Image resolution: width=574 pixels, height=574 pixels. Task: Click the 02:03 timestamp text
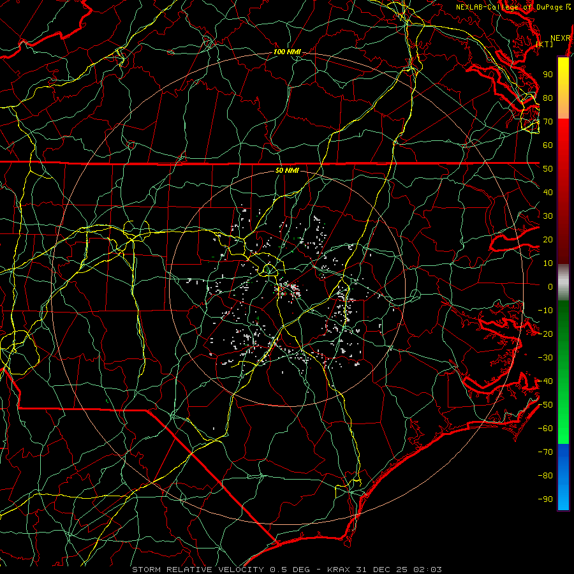point(427,570)
